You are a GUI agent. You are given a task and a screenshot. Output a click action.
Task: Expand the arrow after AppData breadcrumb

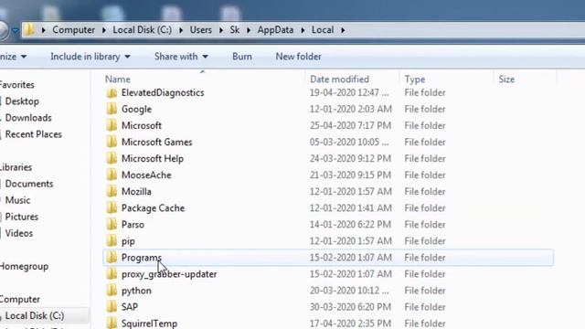point(303,30)
